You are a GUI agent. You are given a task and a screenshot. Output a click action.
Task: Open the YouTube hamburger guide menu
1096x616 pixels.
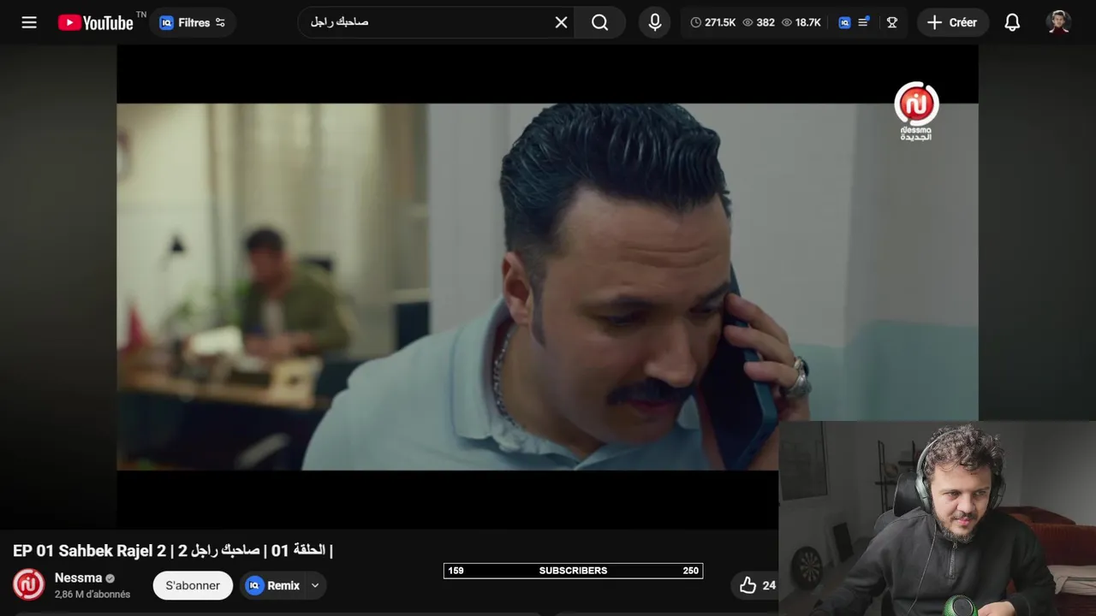(29, 22)
